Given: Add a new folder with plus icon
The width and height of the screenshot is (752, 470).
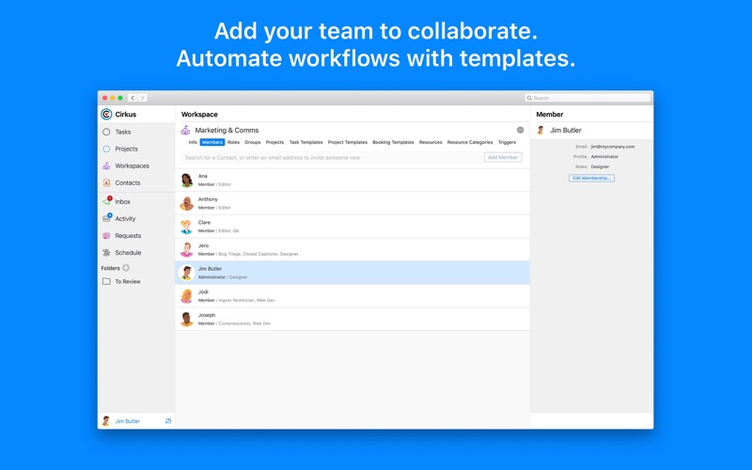Looking at the screenshot, I should click(x=126, y=268).
